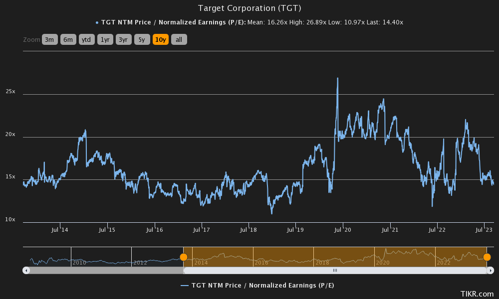
Task: Click the right orange range handle
Action: [488, 257]
